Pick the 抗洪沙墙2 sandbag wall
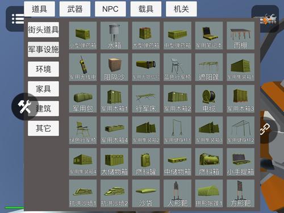Screen dimensions: 284x213 click(x=114, y=194)
